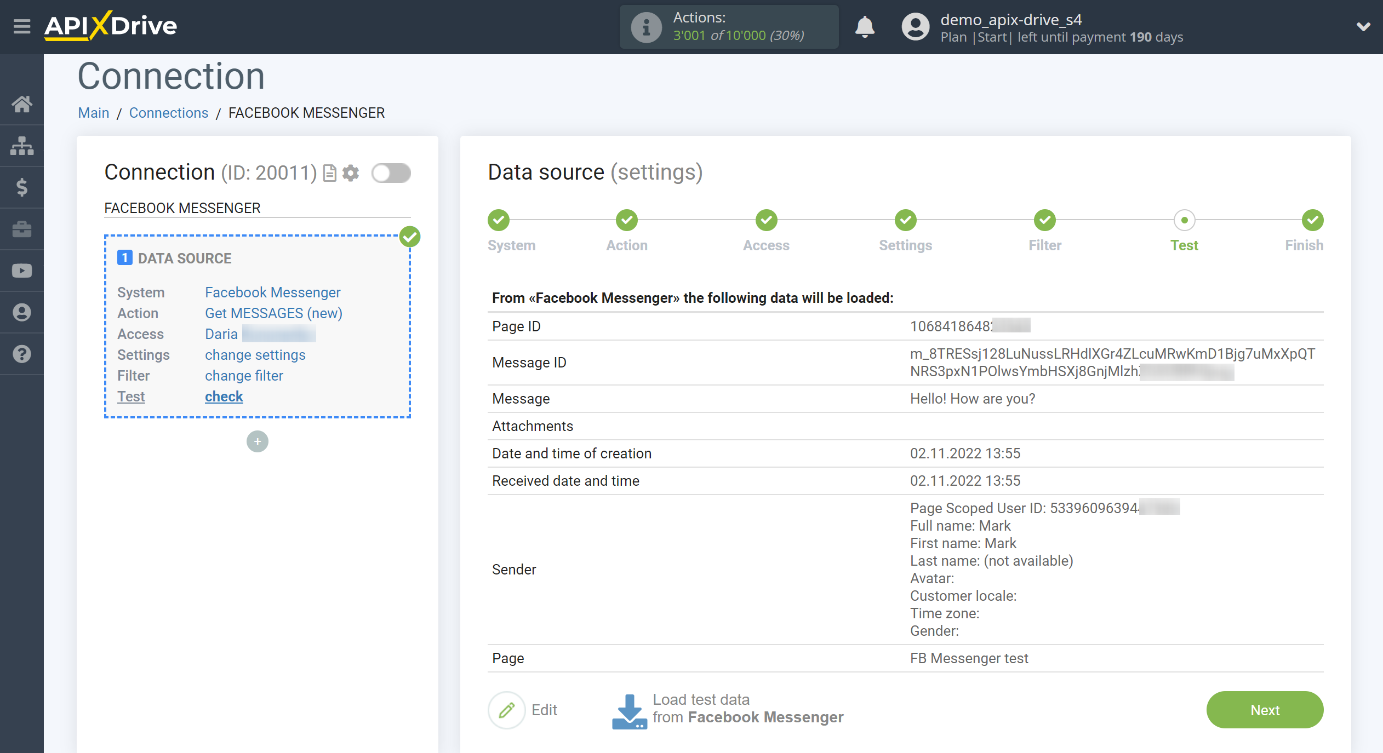1383x753 pixels.
Task: Select the 'FB Messenger test' page value
Action: 969,658
